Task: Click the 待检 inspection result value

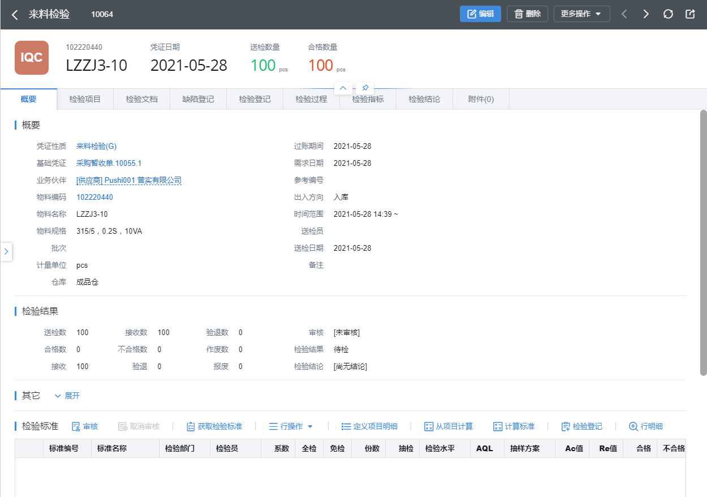Action: pos(341,349)
